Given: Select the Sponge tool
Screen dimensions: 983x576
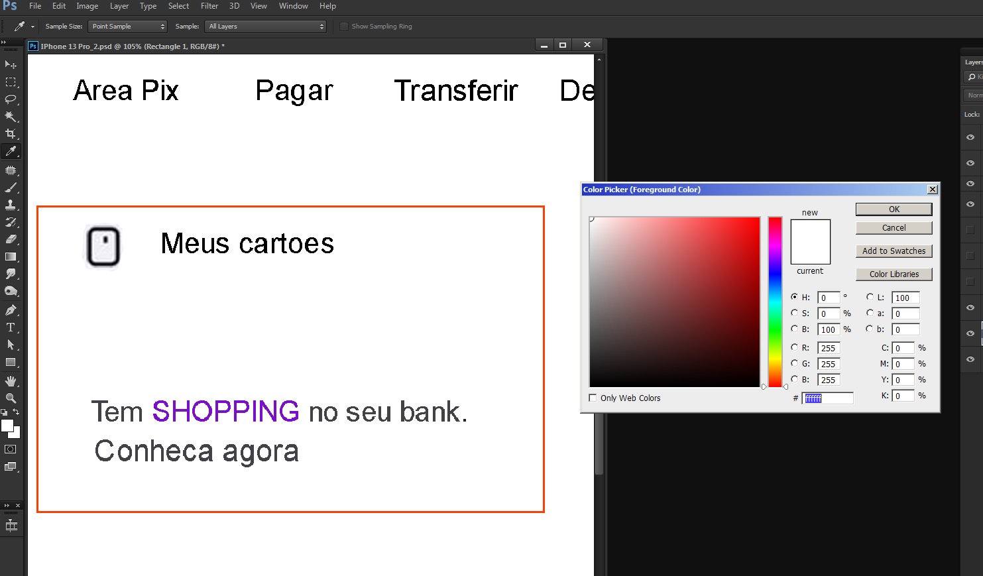Looking at the screenshot, I should point(11,291).
